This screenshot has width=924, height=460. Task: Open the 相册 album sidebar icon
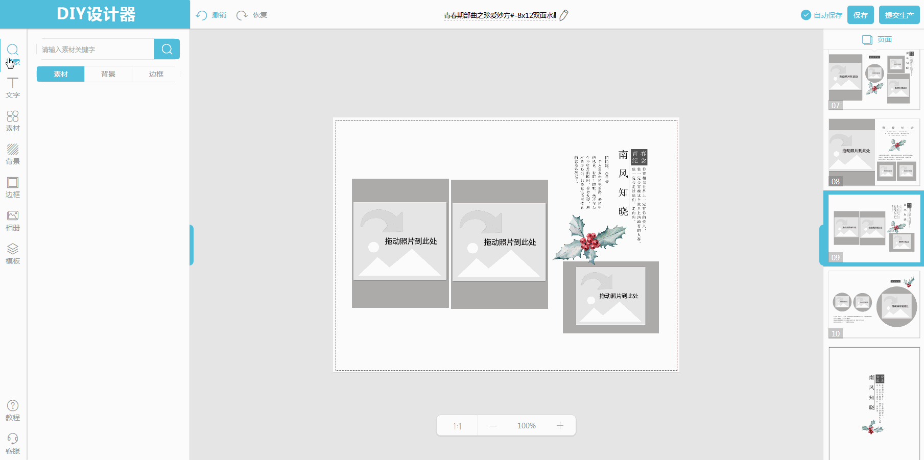coord(13,220)
